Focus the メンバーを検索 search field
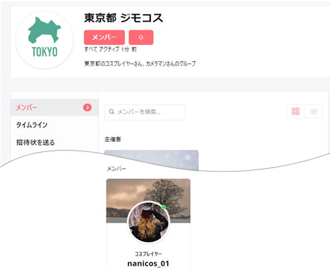The height and width of the screenshot is (269, 330). [x=145, y=112]
